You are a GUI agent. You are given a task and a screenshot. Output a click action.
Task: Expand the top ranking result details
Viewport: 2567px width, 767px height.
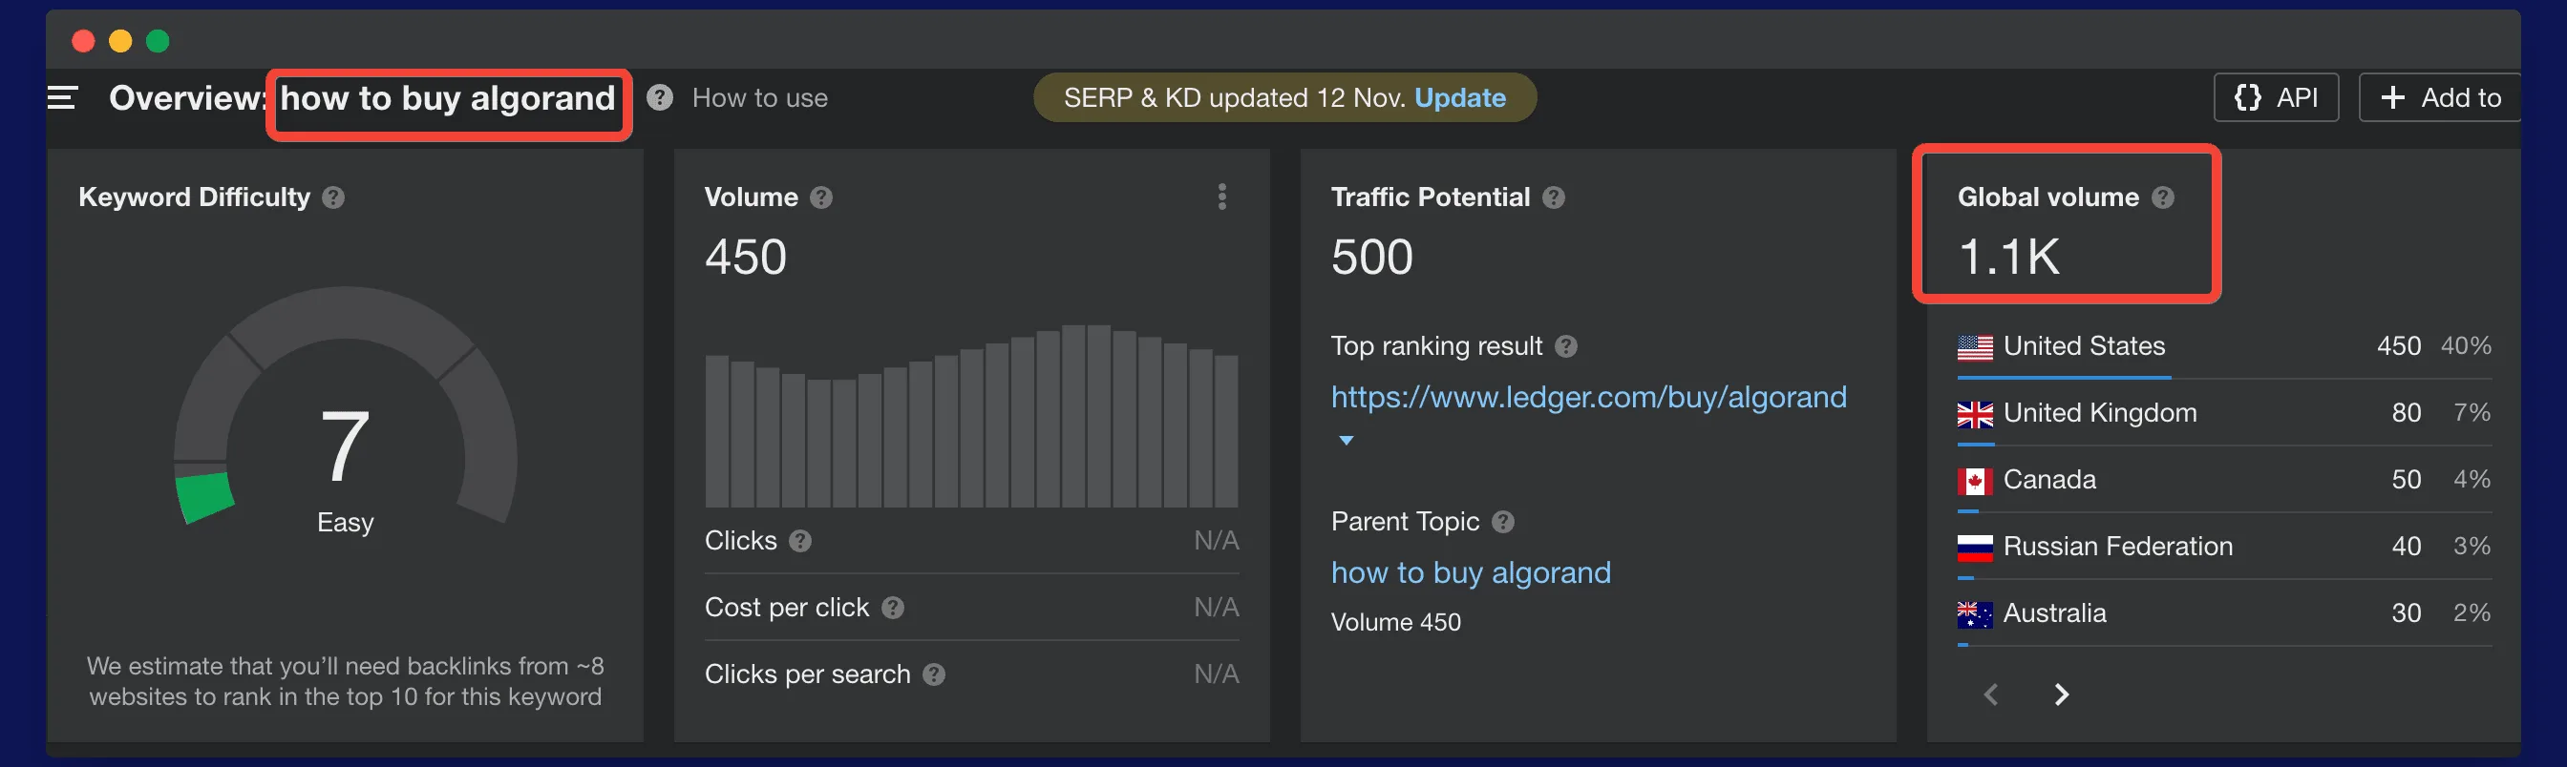point(1346,438)
